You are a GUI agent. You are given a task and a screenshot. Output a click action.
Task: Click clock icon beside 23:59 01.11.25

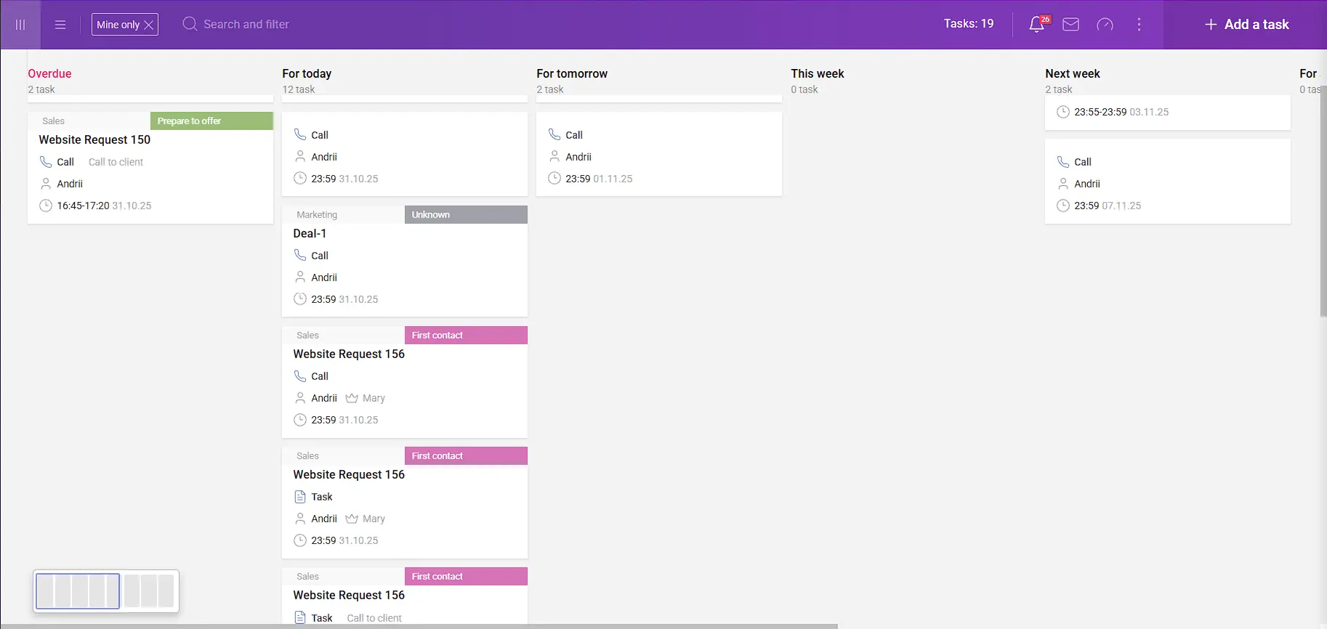pyautogui.click(x=554, y=179)
